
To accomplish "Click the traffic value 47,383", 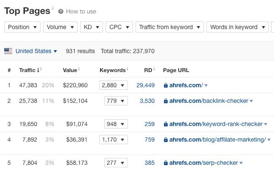I will [x=28, y=85].
